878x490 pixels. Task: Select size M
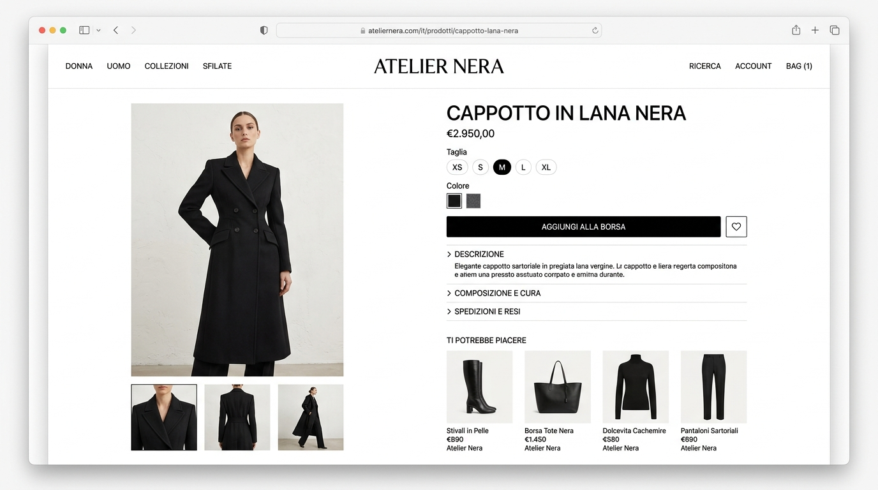pos(502,167)
